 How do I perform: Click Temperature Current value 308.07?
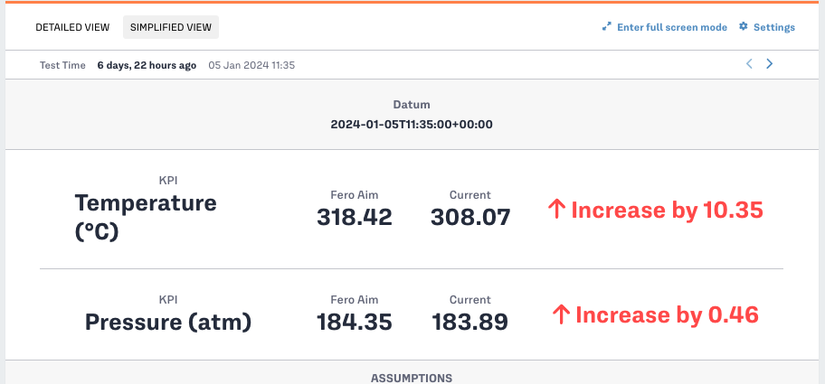(470, 217)
